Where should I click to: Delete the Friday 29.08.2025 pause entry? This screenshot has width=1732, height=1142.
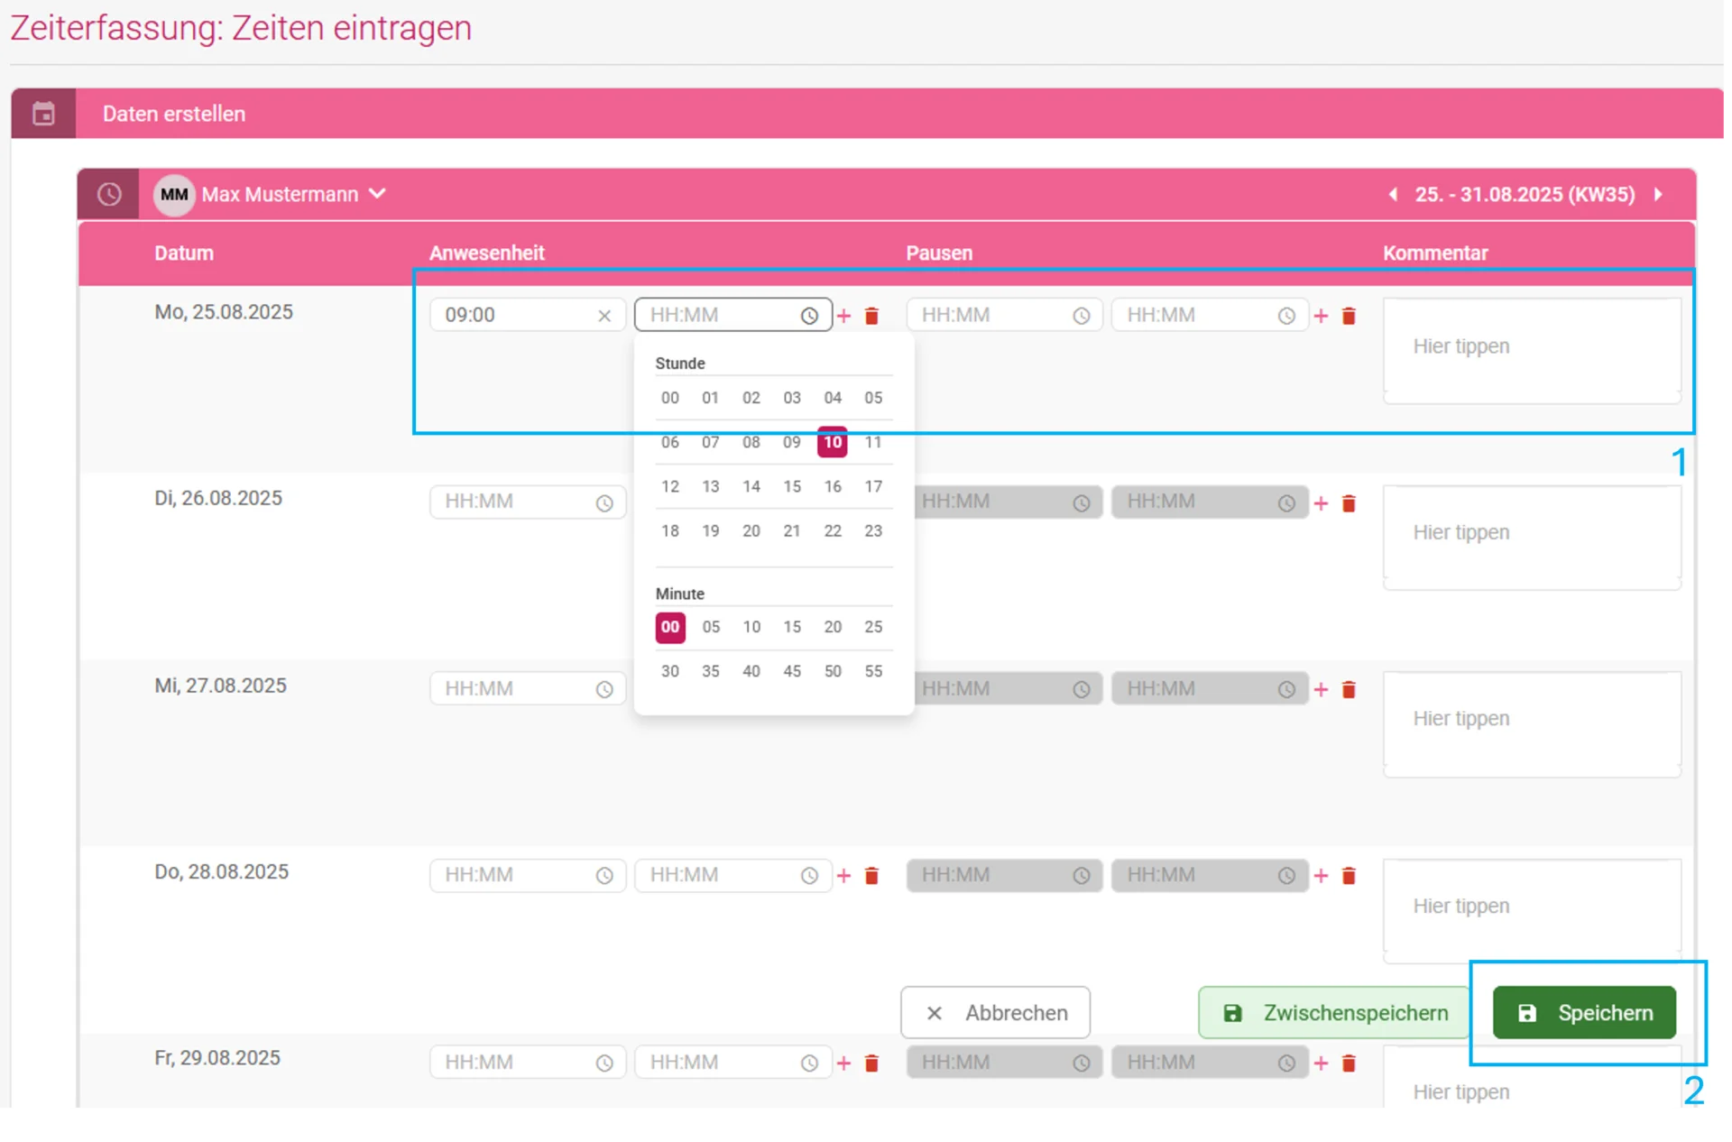click(1349, 1064)
